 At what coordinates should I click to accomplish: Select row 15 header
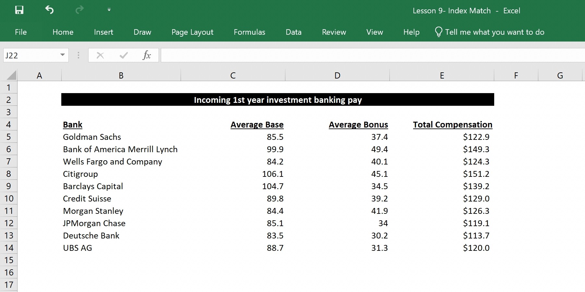(x=9, y=260)
